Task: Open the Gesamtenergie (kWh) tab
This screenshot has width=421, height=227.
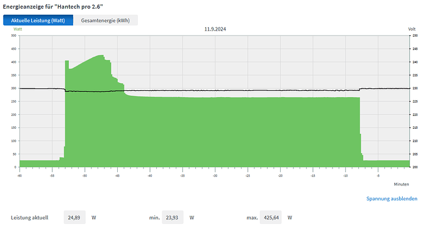Action: 105,20
